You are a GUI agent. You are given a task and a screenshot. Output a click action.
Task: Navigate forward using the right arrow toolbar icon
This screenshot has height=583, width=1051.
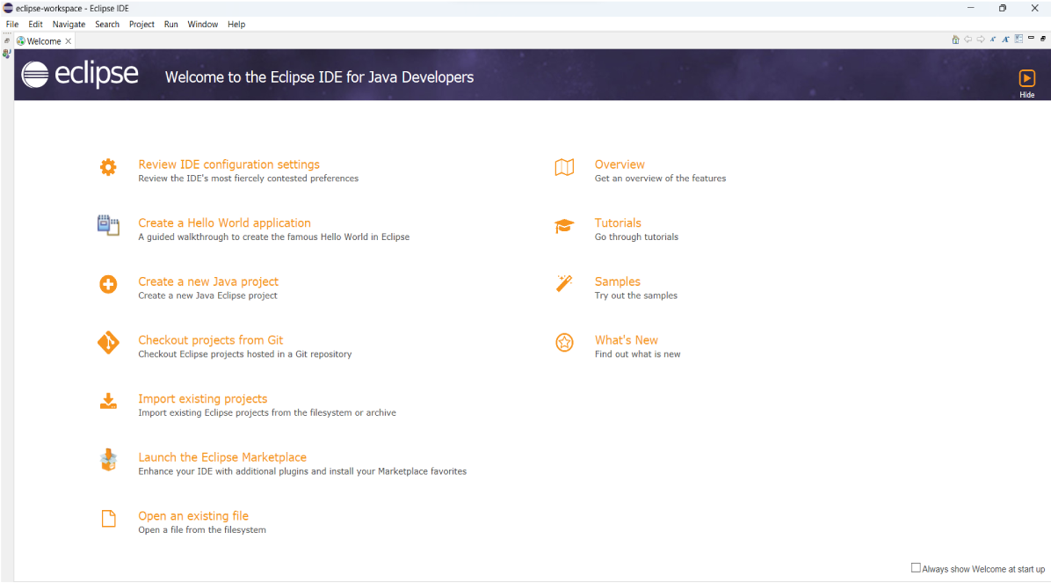click(x=981, y=39)
